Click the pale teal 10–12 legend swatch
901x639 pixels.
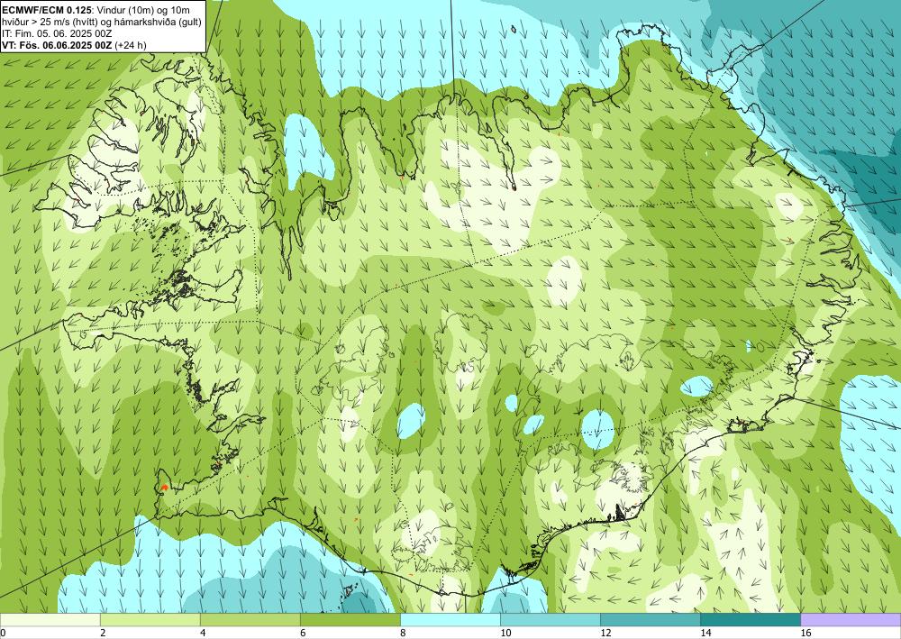tap(551, 620)
